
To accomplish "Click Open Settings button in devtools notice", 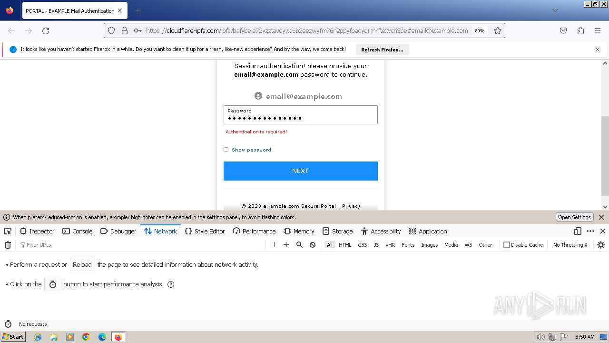I will tap(574, 217).
